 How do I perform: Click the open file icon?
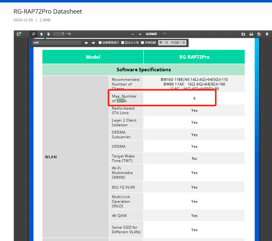pyautogui.click(x=243, y=34)
